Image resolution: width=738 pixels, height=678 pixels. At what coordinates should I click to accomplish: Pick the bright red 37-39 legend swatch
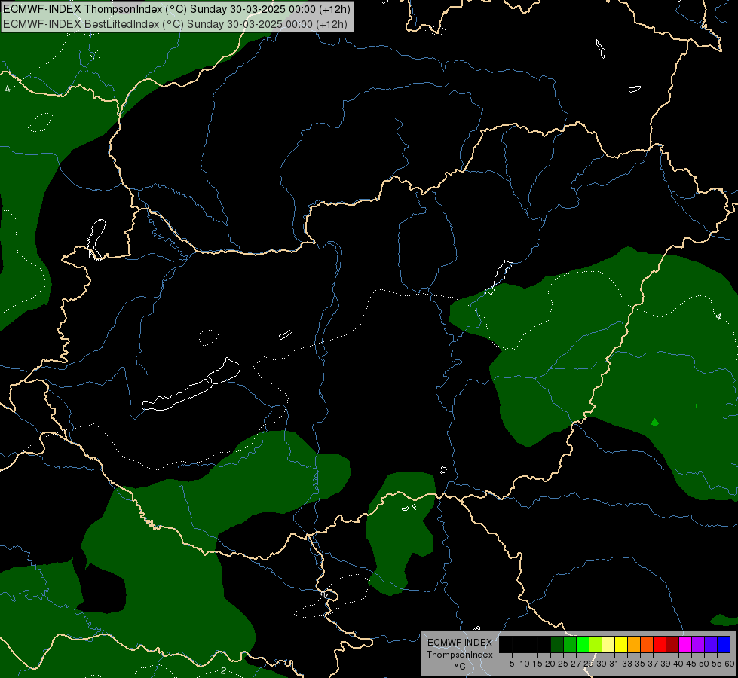[x=660, y=645]
